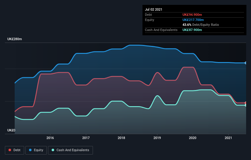The width and height of the screenshot is (251, 160).
Task: Click the blue Equity end-point marker
Action: click(x=246, y=63)
